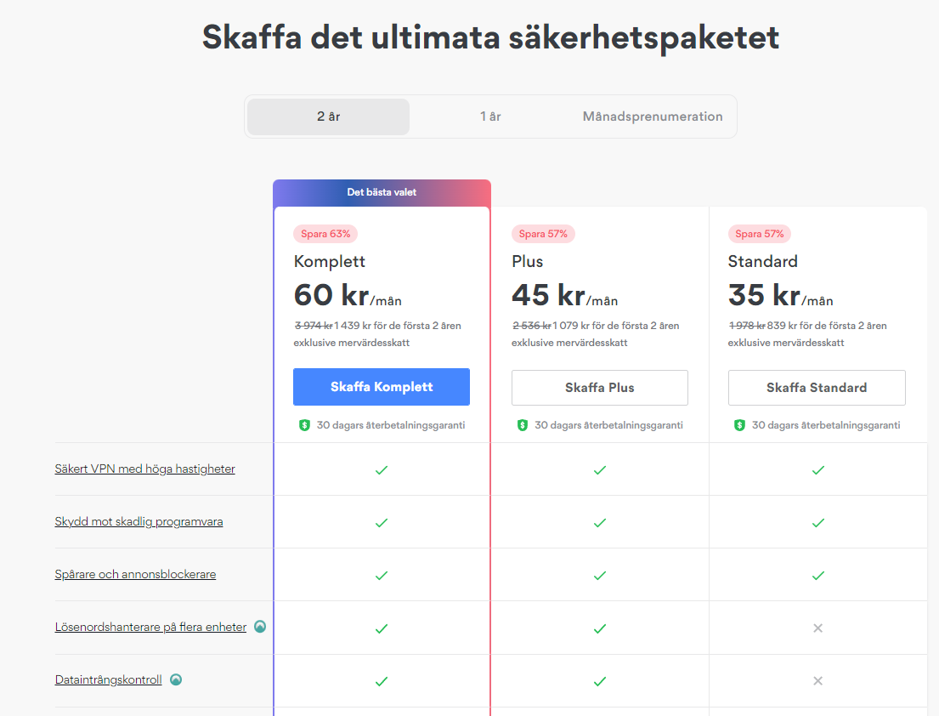Click the guarantee shield icon under Skaffa Standard
This screenshot has width=939, height=716.
740,425
